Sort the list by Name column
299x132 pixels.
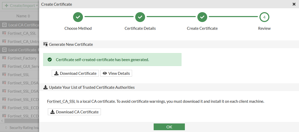coord(23,16)
